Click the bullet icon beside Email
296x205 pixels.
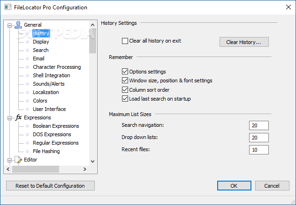tap(27, 59)
